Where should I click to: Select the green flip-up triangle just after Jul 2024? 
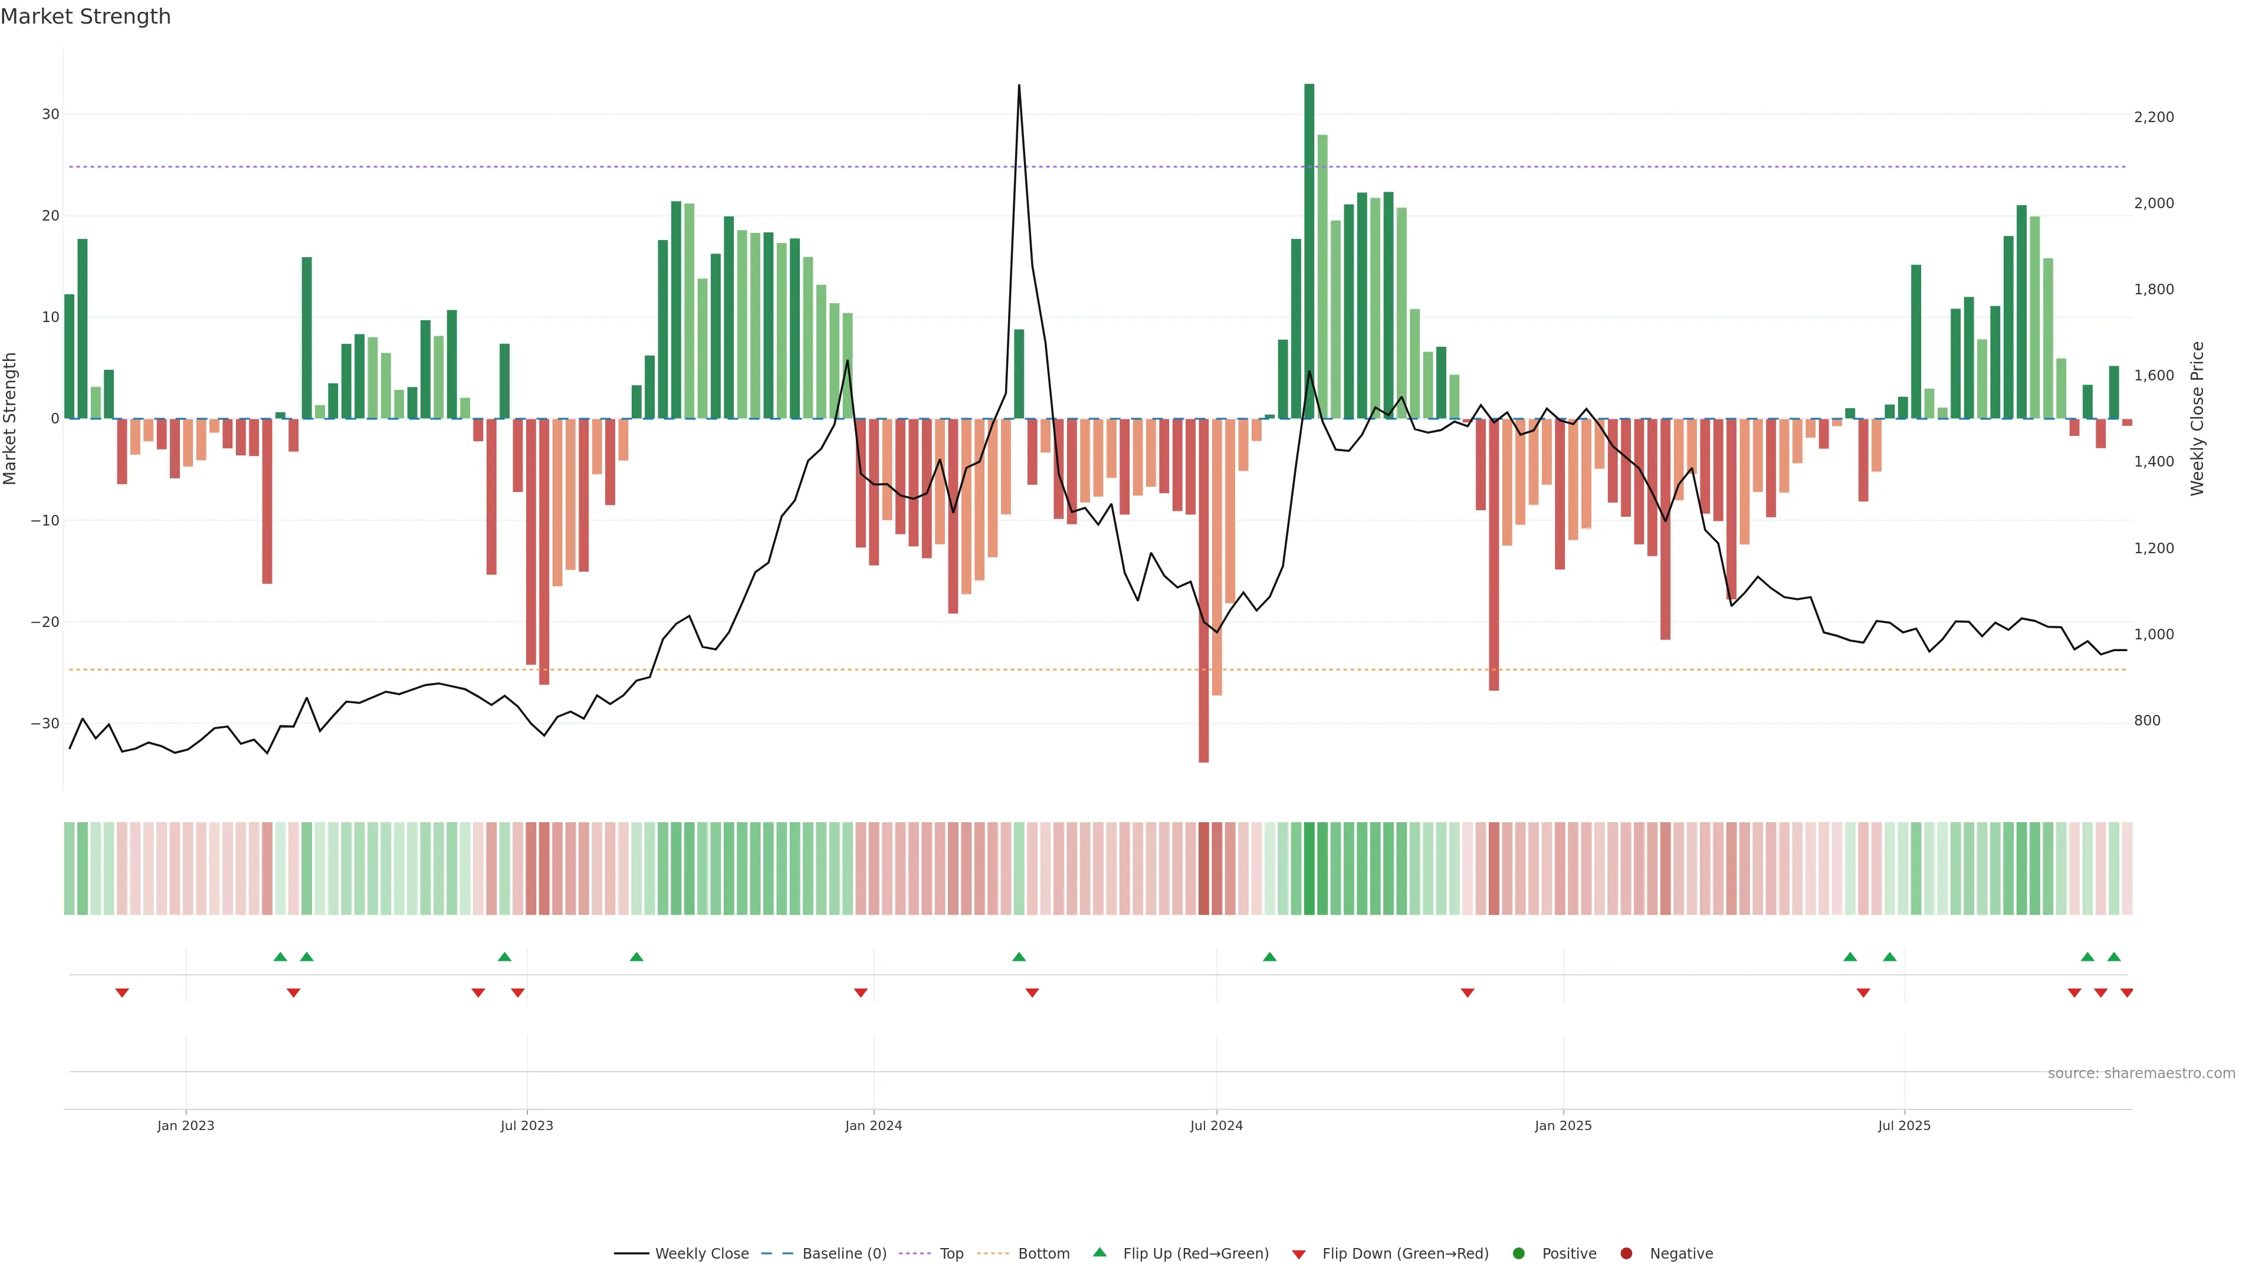click(x=1270, y=957)
